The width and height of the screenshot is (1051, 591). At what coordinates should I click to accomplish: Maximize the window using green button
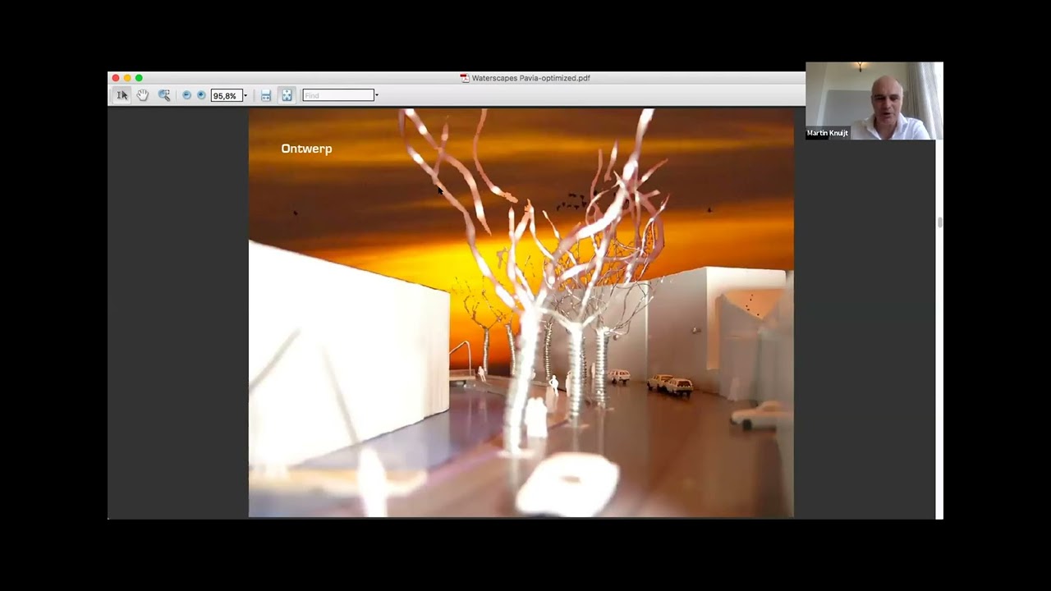[139, 78]
